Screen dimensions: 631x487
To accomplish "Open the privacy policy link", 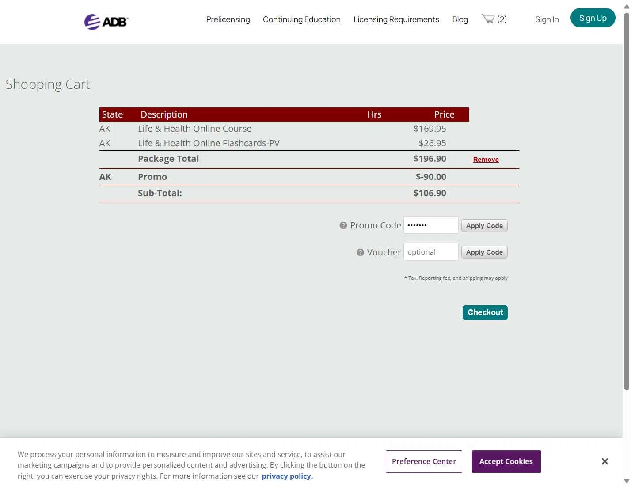I will pyautogui.click(x=287, y=476).
